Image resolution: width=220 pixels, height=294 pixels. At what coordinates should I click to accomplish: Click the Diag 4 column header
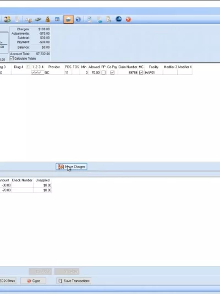click(x=19, y=67)
